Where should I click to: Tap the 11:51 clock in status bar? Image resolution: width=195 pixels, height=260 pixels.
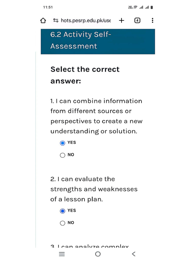[48, 7]
